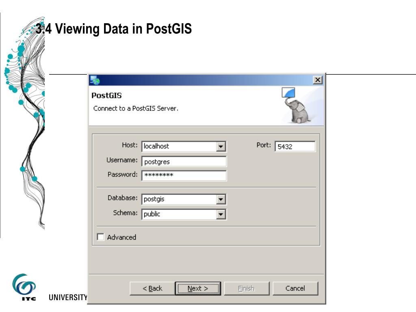Click the ITC logo on the slide

(x=24, y=287)
